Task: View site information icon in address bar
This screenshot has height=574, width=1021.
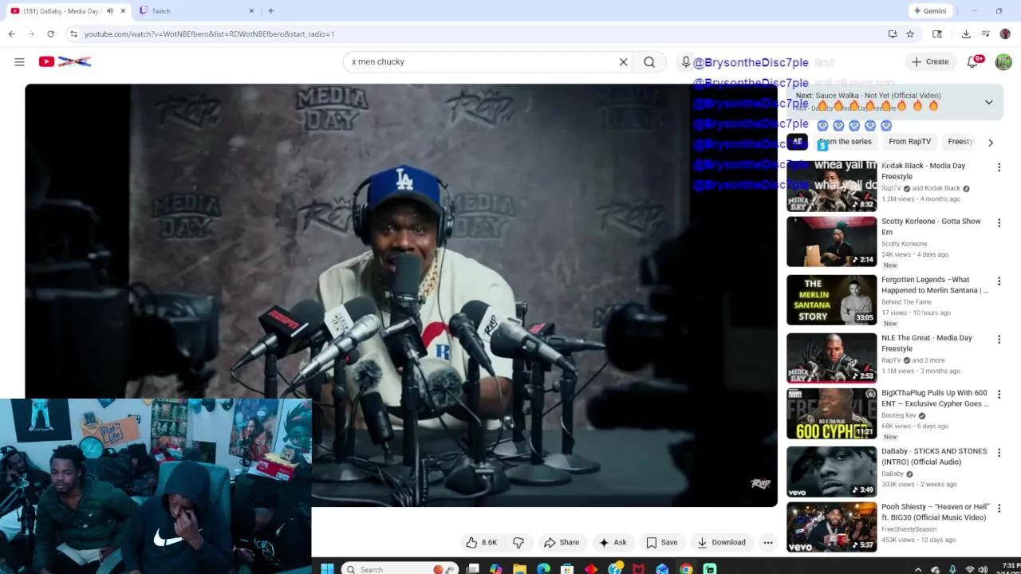Action: point(73,33)
